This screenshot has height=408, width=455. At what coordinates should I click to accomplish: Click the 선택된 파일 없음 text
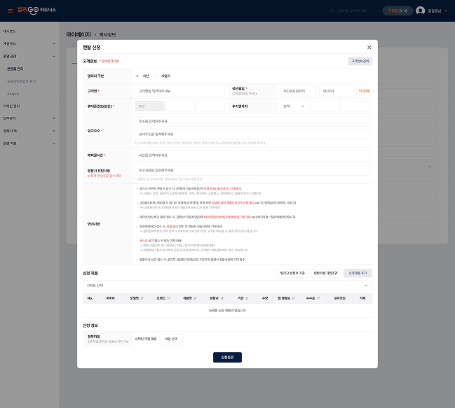[x=146, y=339]
